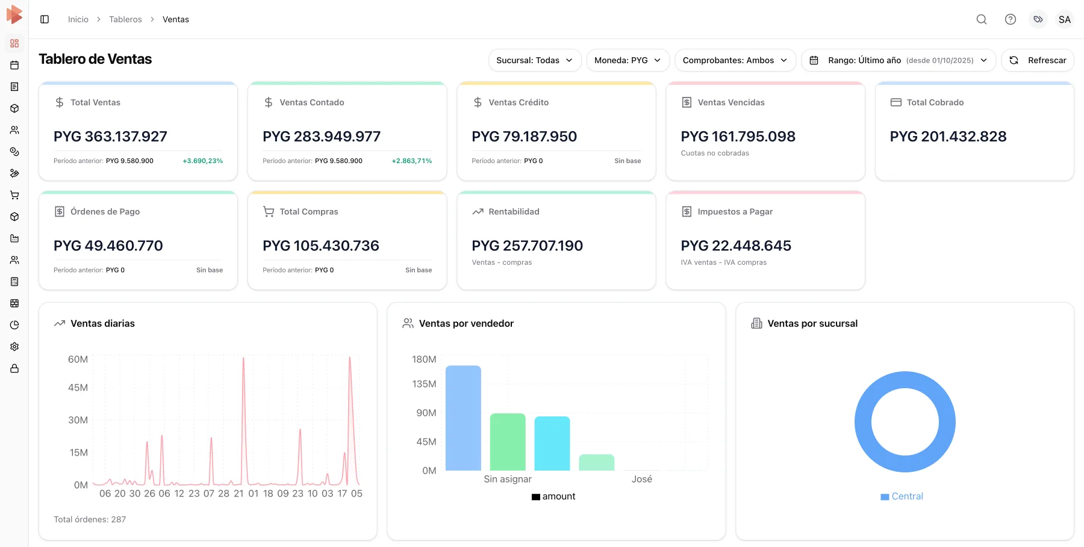Open the pie chart icon in sidebar
Screen dimensions: 1084x547
pos(14,325)
